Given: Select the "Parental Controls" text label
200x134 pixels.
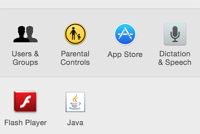Looking at the screenshot, I should point(75,58).
